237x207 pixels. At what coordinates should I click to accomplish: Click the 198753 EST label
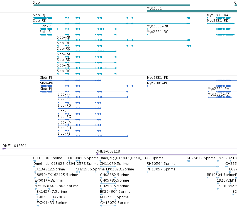click(x=43, y=197)
